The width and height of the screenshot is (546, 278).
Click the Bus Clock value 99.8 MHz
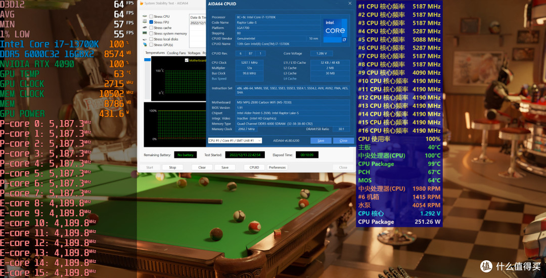click(x=249, y=73)
